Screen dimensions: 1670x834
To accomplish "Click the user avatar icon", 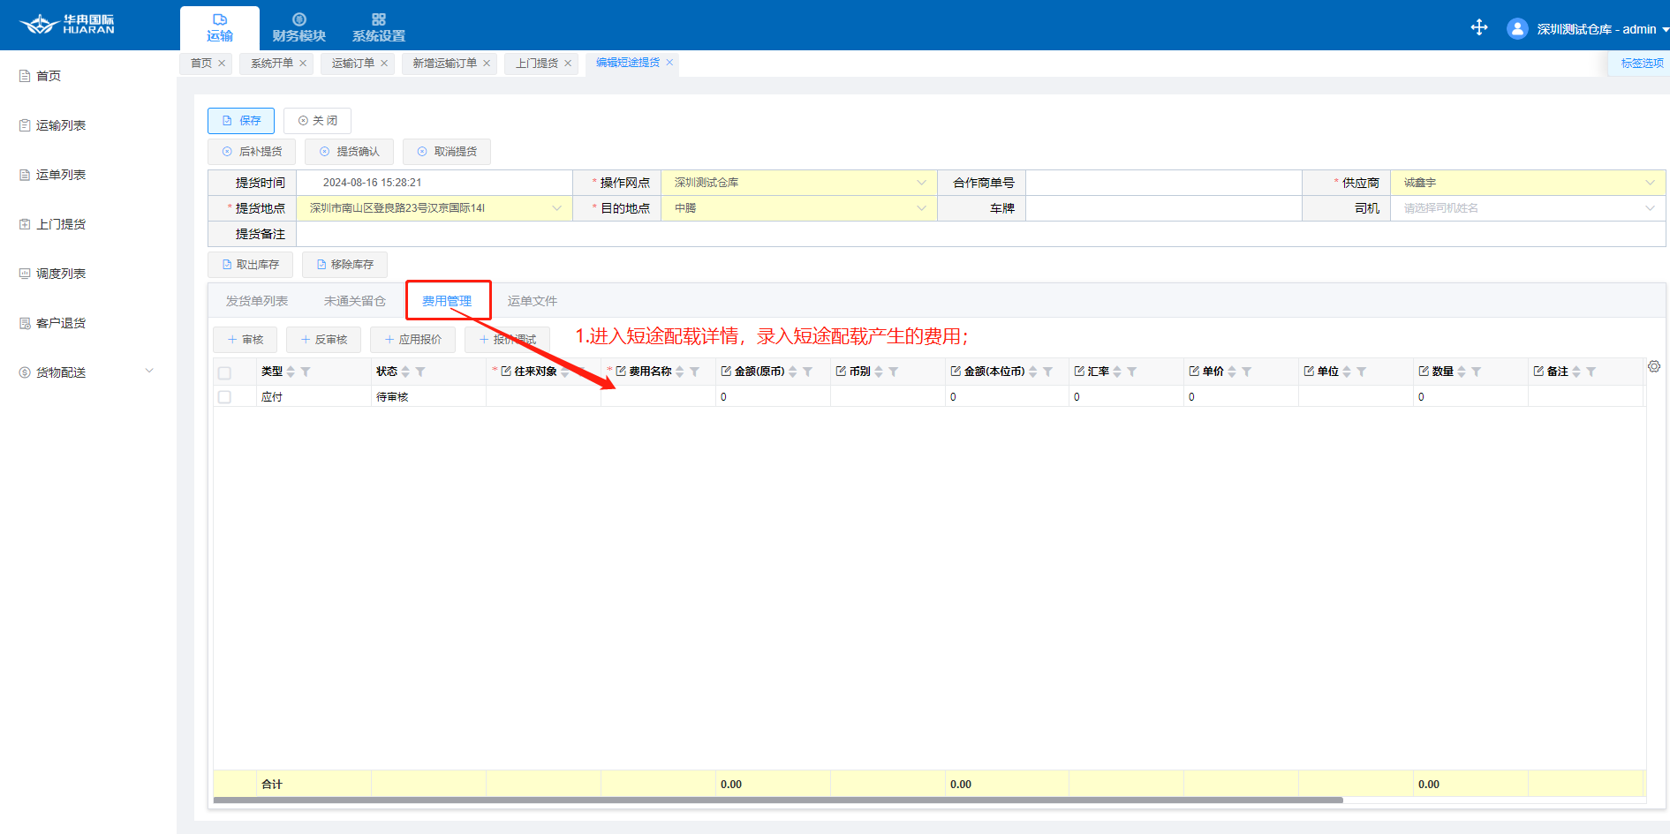I will [x=1517, y=29].
